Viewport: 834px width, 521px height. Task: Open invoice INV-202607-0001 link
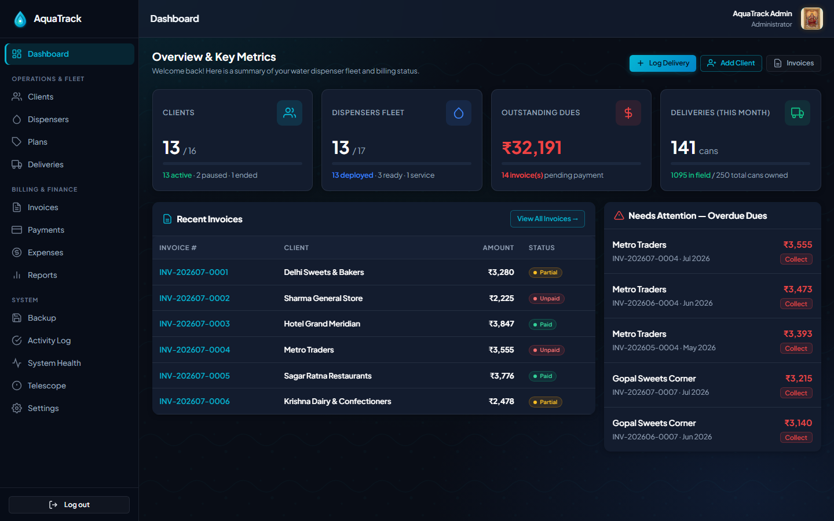pos(194,272)
